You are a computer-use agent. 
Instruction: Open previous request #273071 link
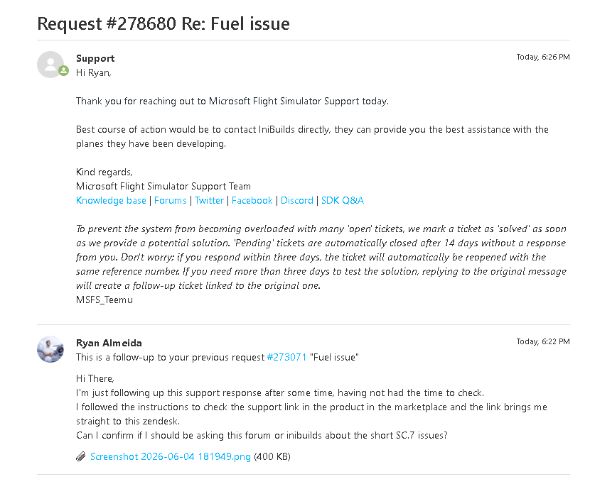pyautogui.click(x=286, y=357)
